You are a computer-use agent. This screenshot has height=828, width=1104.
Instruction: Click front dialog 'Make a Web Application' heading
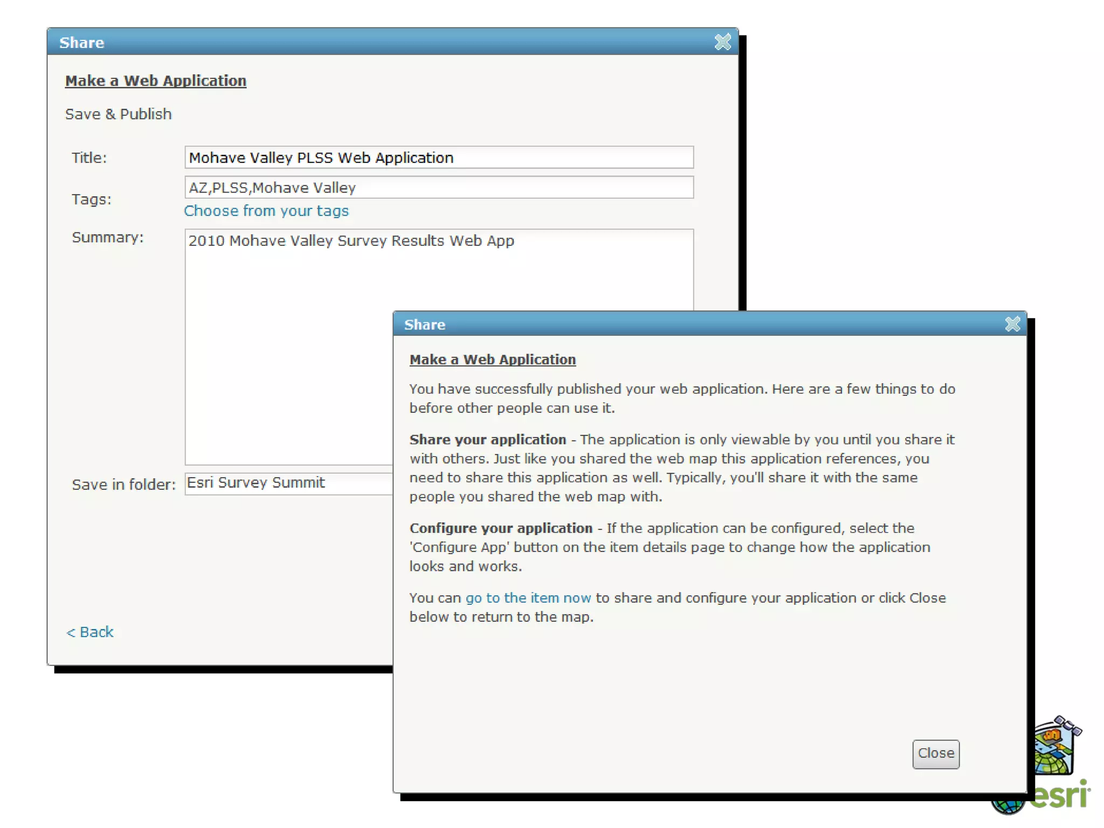[x=492, y=360]
